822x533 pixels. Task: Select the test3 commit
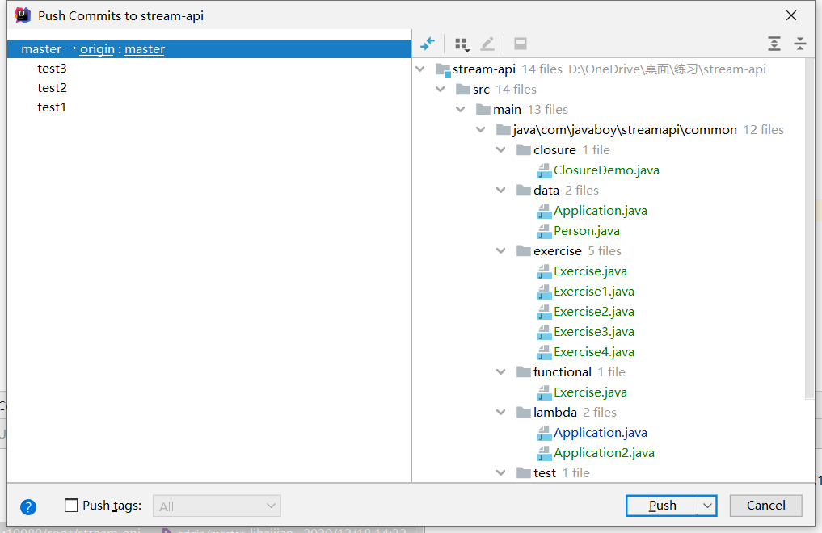[x=52, y=69]
